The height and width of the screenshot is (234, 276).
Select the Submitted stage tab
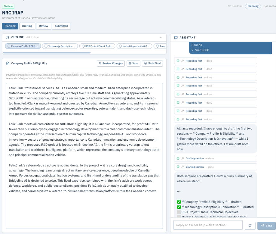point(61,26)
